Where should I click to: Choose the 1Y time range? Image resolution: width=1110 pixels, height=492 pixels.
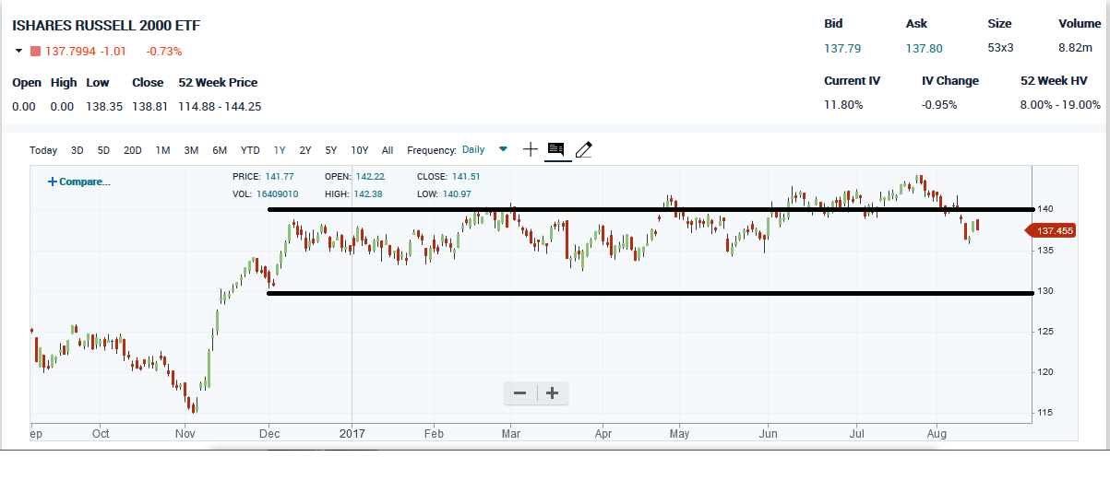[280, 150]
